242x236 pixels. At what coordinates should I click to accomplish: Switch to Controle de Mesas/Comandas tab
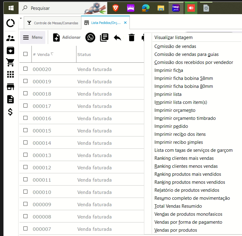coord(52,23)
